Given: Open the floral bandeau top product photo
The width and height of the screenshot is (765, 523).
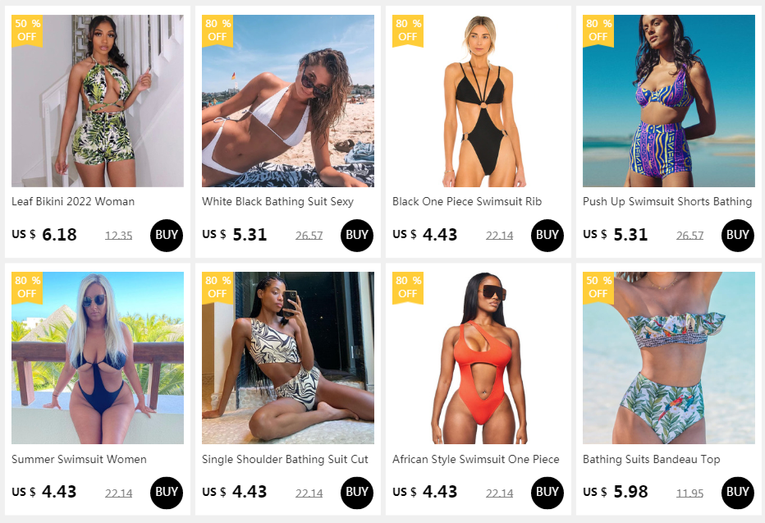Looking at the screenshot, I should [x=668, y=358].
